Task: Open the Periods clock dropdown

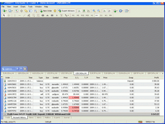Action: pyautogui.click(x=121, y=11)
